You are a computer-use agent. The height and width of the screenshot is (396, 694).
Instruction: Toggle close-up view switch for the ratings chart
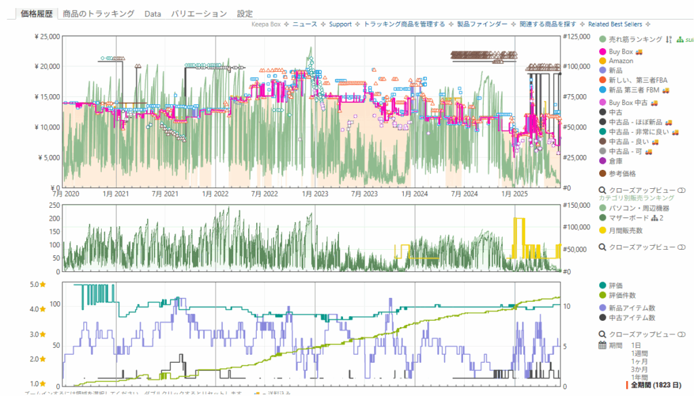(682, 334)
